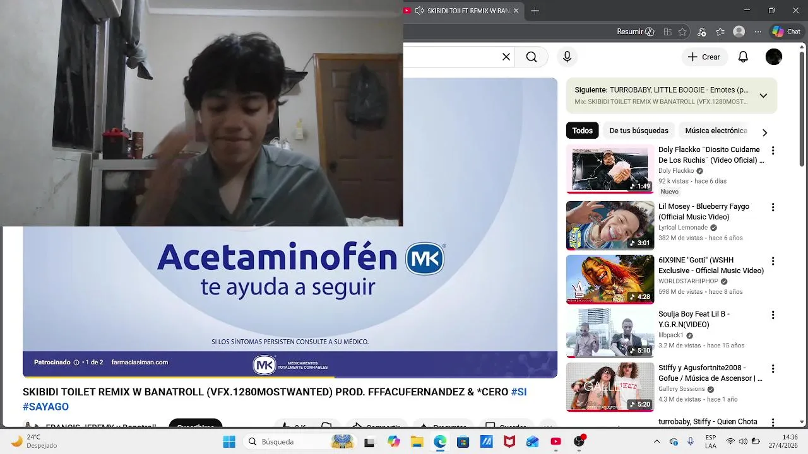Click the Lyrical Lemonade channel name
Screen dimensions: 808x454
pyautogui.click(x=683, y=228)
